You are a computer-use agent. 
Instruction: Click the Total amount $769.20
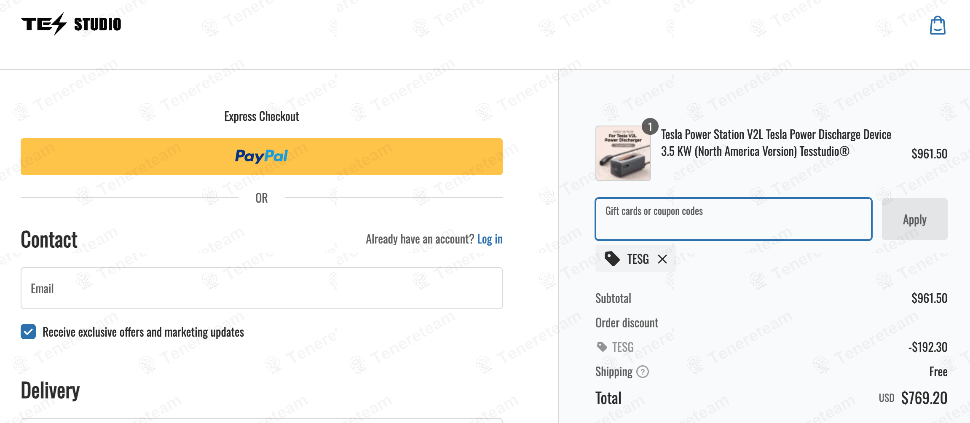924,398
